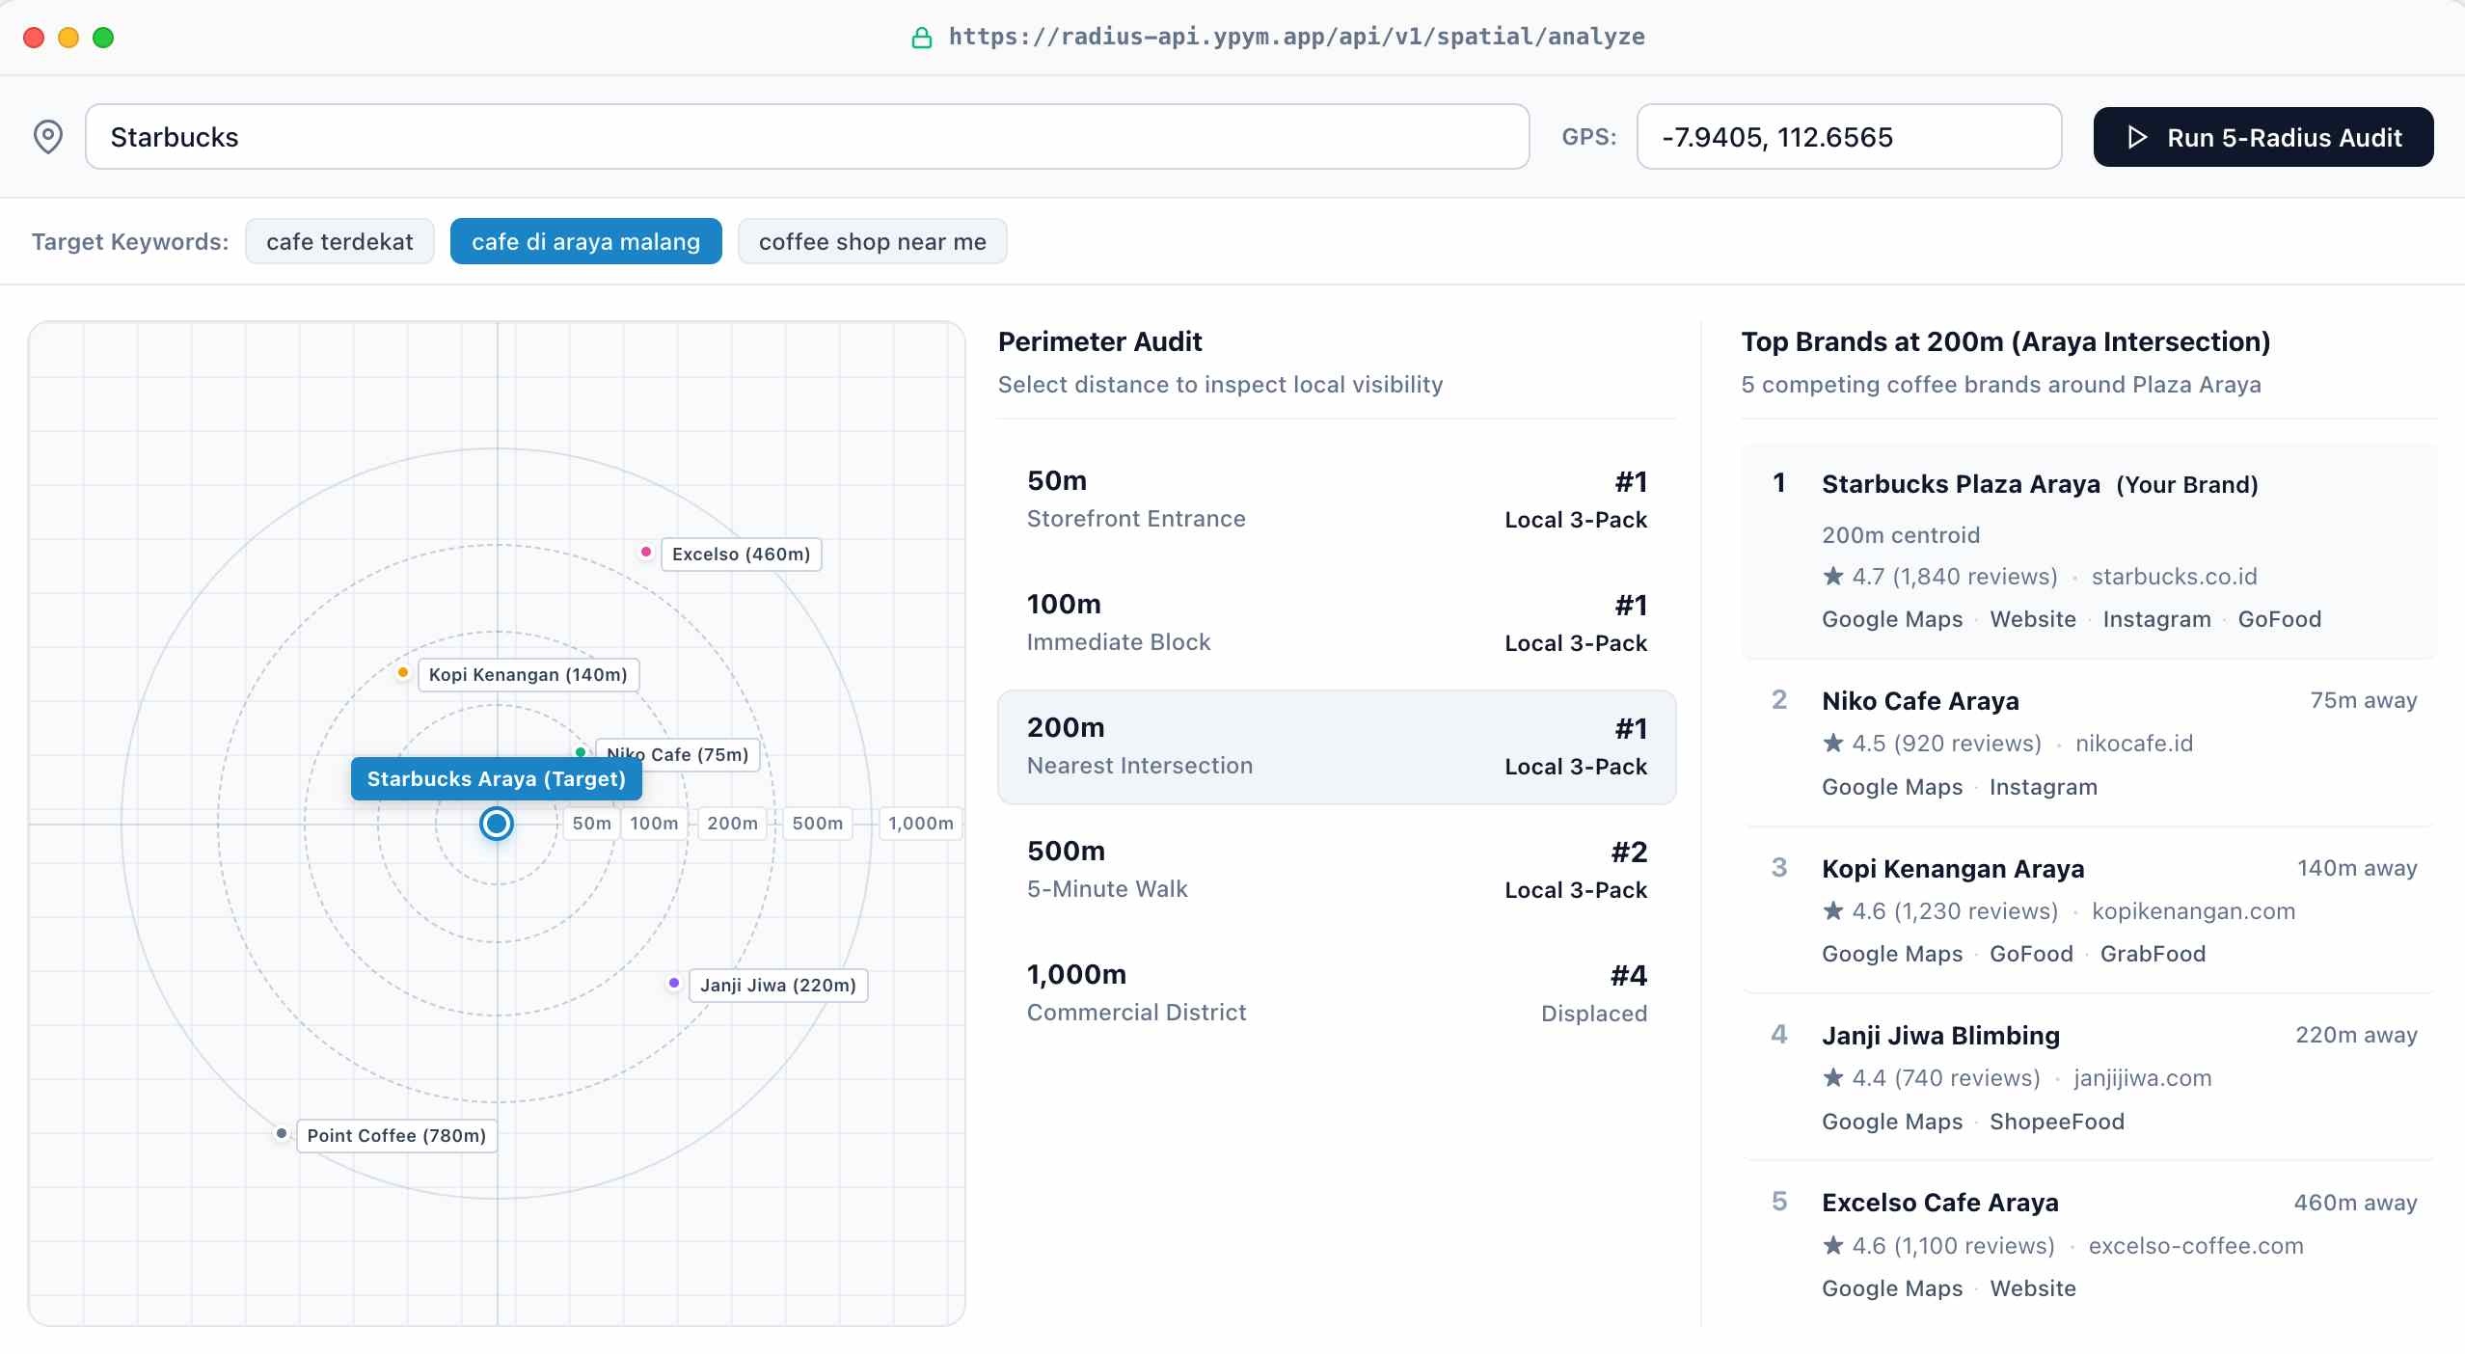This screenshot has width=2465, height=1354.
Task: Click the 500m ring label on map
Action: point(817,824)
